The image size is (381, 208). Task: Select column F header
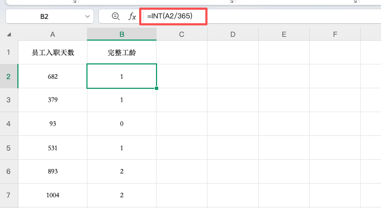coord(335,34)
